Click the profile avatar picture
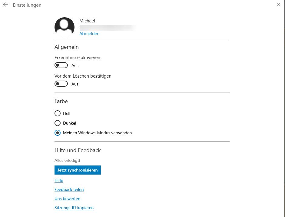 pos(65,27)
